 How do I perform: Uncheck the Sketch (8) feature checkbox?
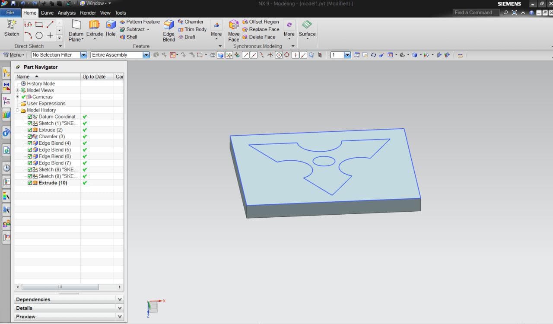click(30, 170)
